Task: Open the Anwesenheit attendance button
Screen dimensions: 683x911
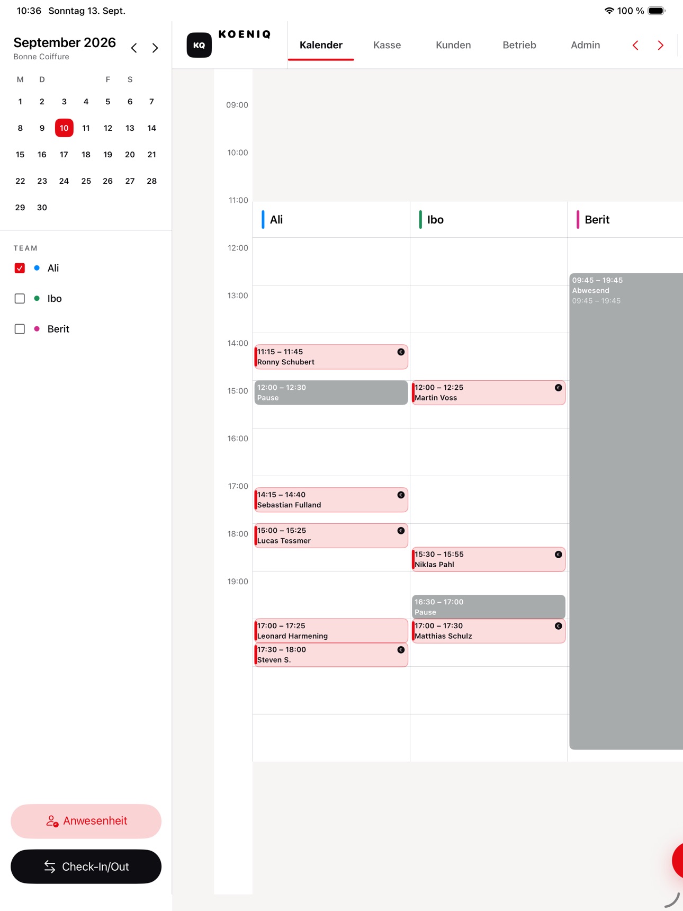Action: (86, 821)
